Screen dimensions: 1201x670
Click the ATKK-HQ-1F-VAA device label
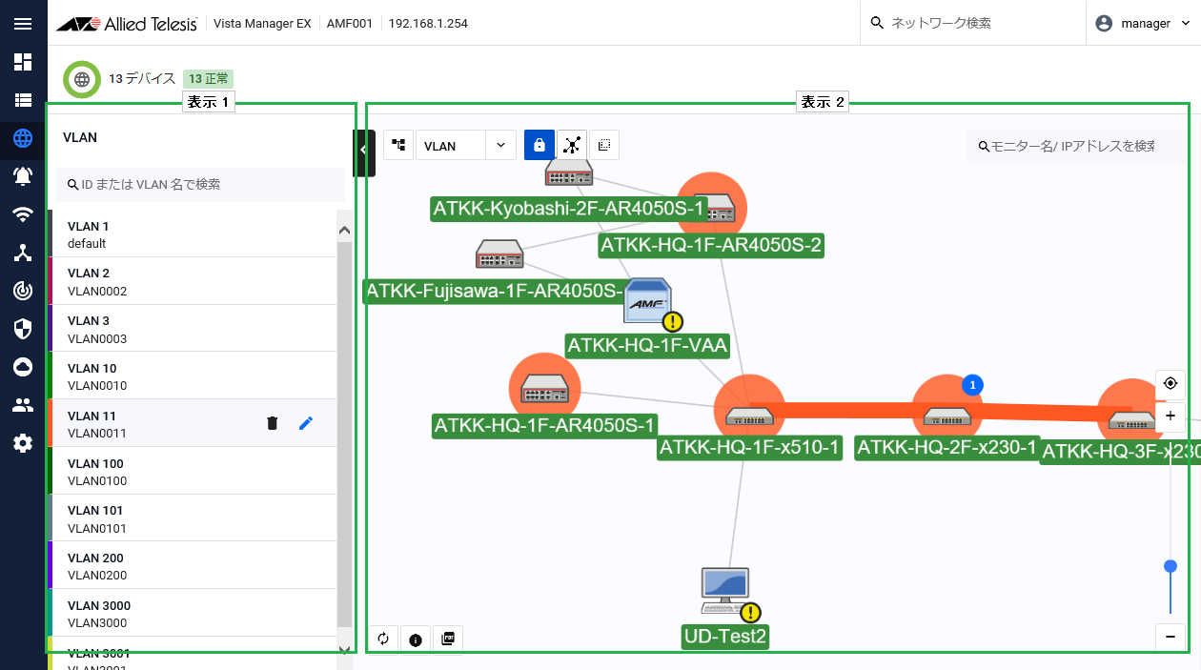(648, 345)
